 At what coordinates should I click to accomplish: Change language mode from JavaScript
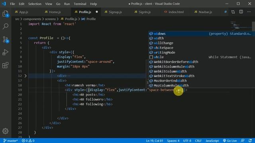click(x=212, y=141)
